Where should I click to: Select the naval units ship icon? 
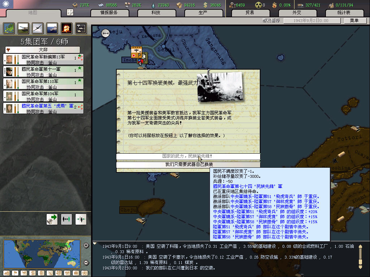point(52,28)
